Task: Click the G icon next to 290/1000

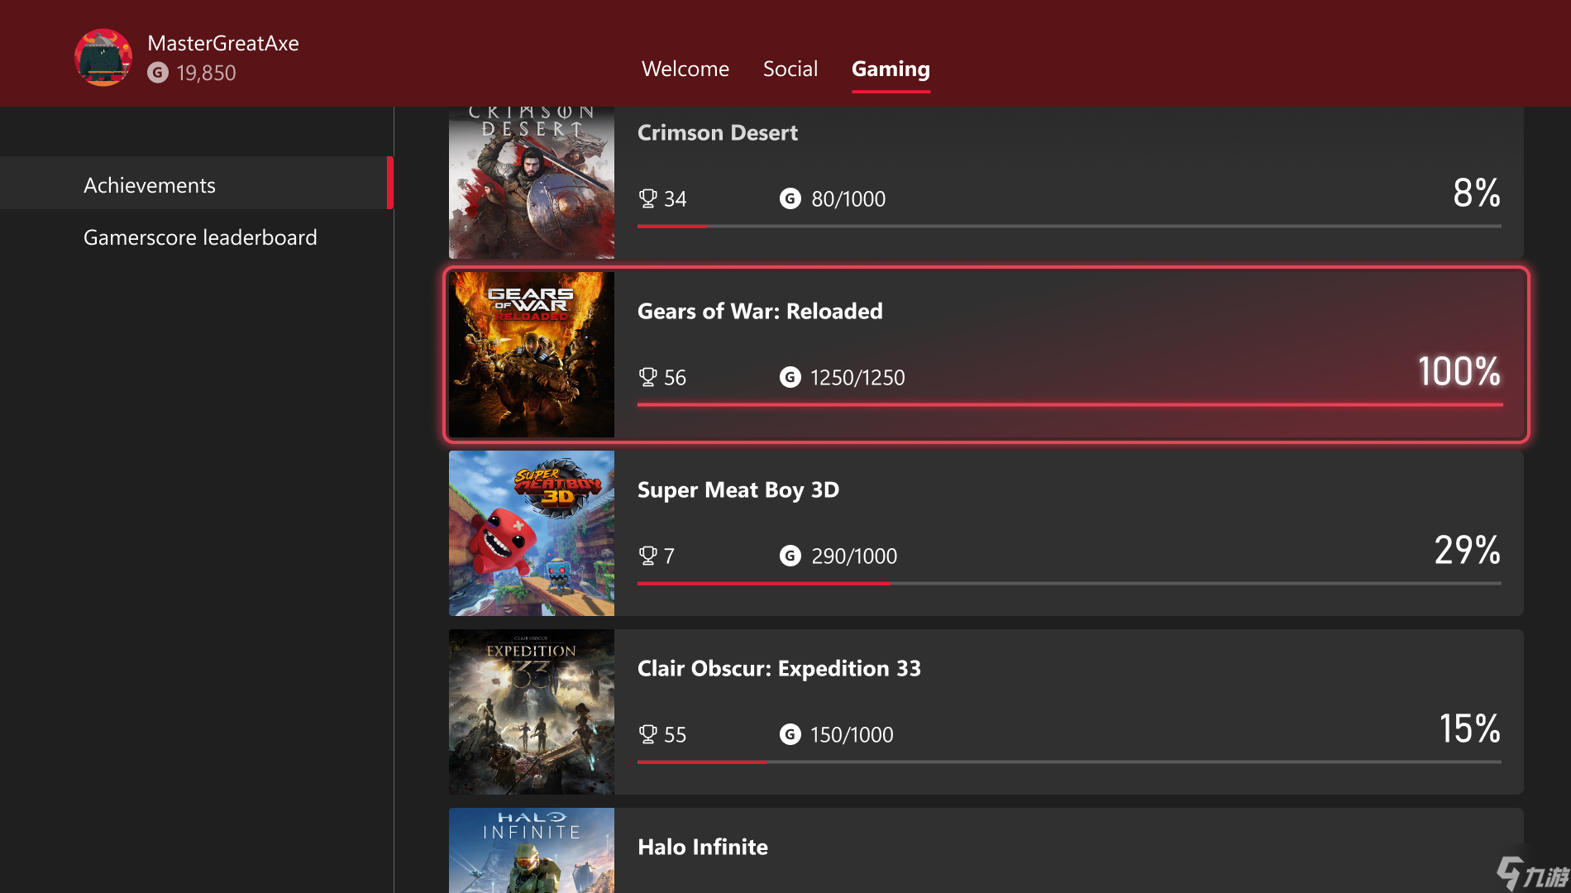Action: point(790,556)
